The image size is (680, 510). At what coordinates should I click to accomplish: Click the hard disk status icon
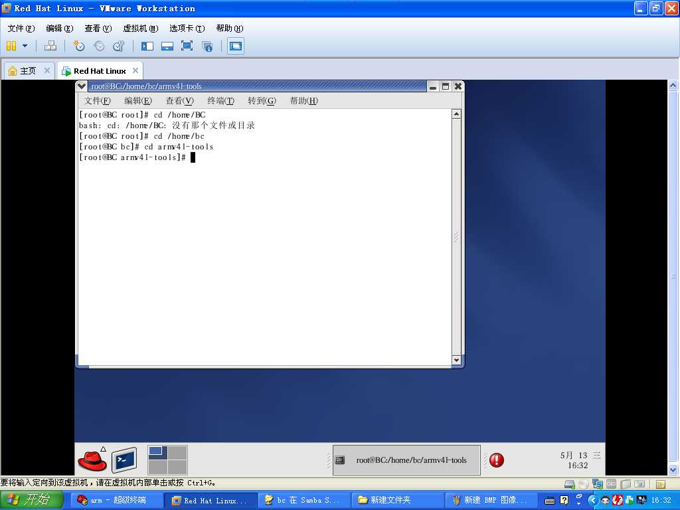point(569,484)
